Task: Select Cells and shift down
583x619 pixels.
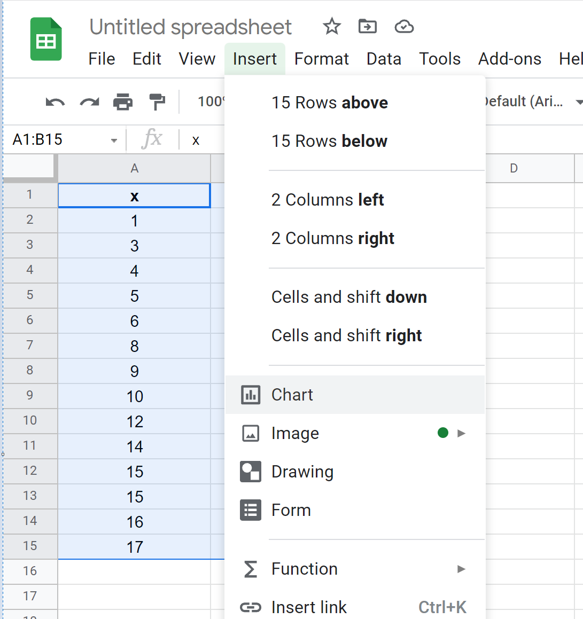Action: (x=349, y=297)
